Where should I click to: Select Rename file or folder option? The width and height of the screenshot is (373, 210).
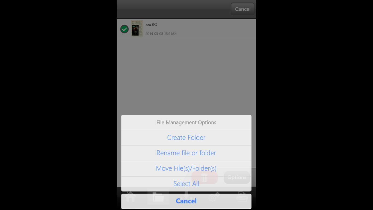point(186,153)
